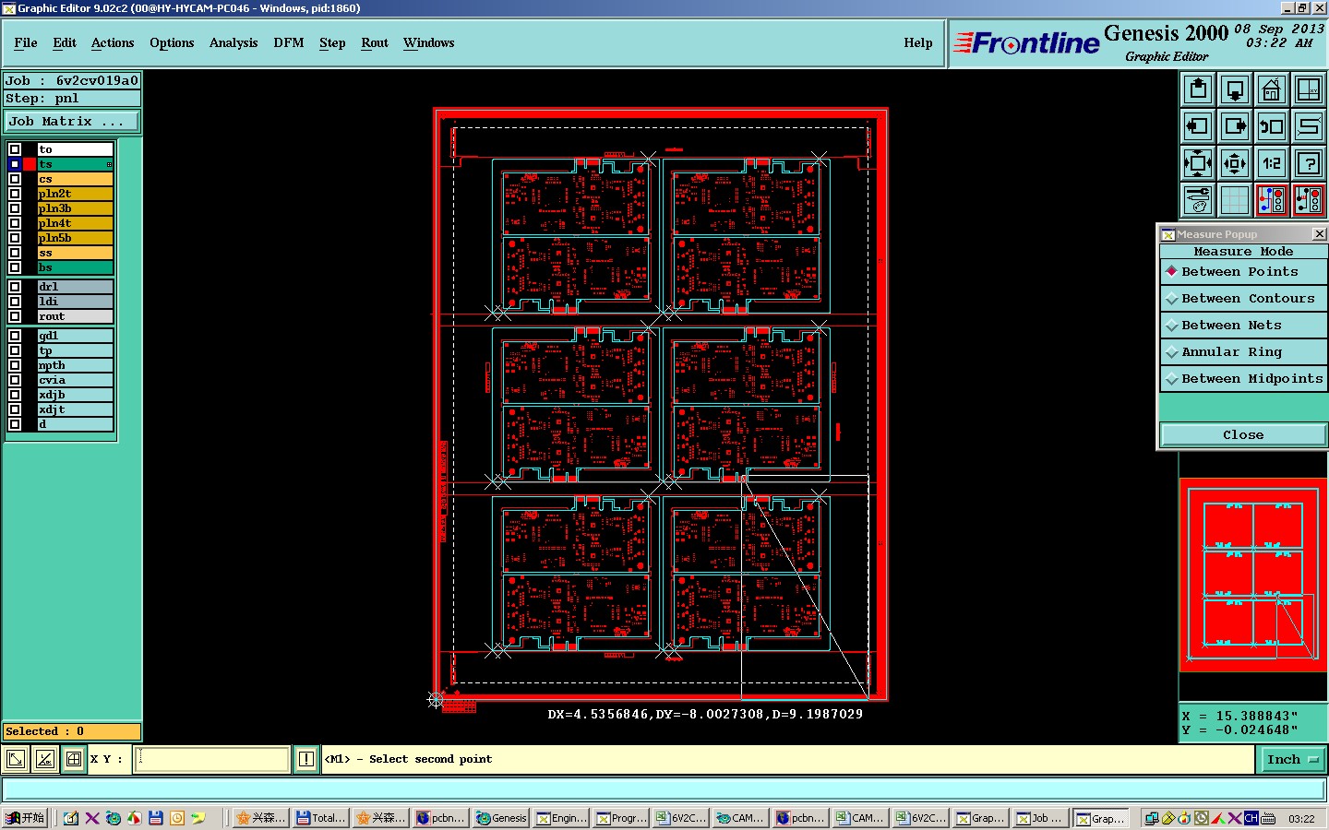Click the question mark help icon

(1309, 163)
